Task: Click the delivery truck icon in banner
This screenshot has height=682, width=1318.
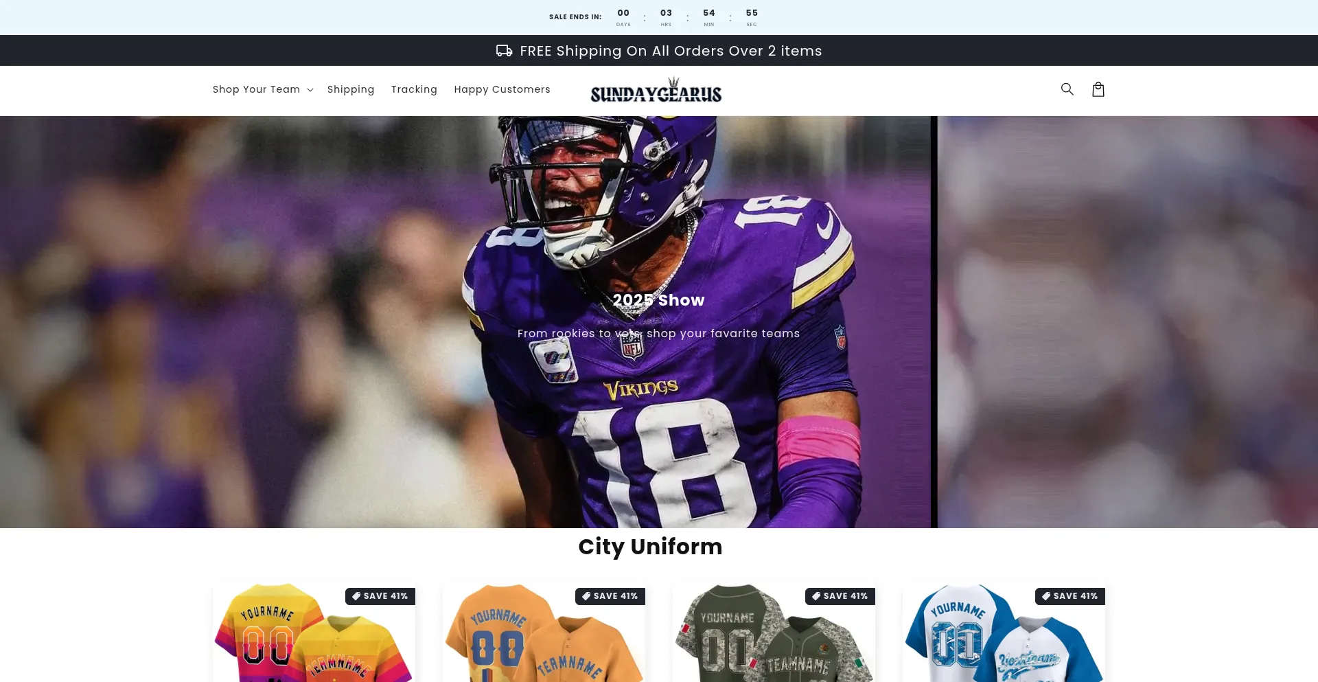Action: [505, 51]
